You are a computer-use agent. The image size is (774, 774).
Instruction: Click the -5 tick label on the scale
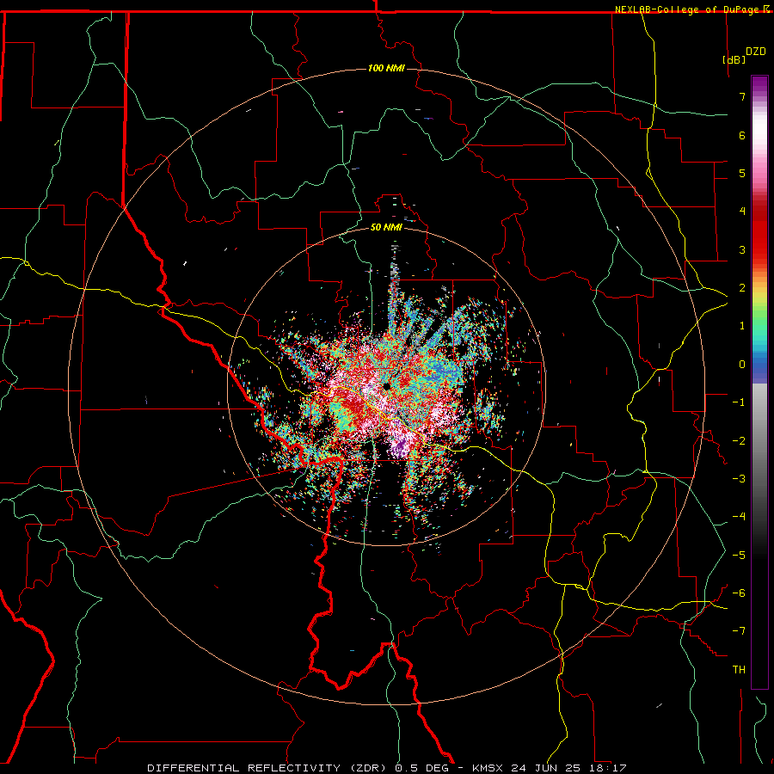(739, 555)
